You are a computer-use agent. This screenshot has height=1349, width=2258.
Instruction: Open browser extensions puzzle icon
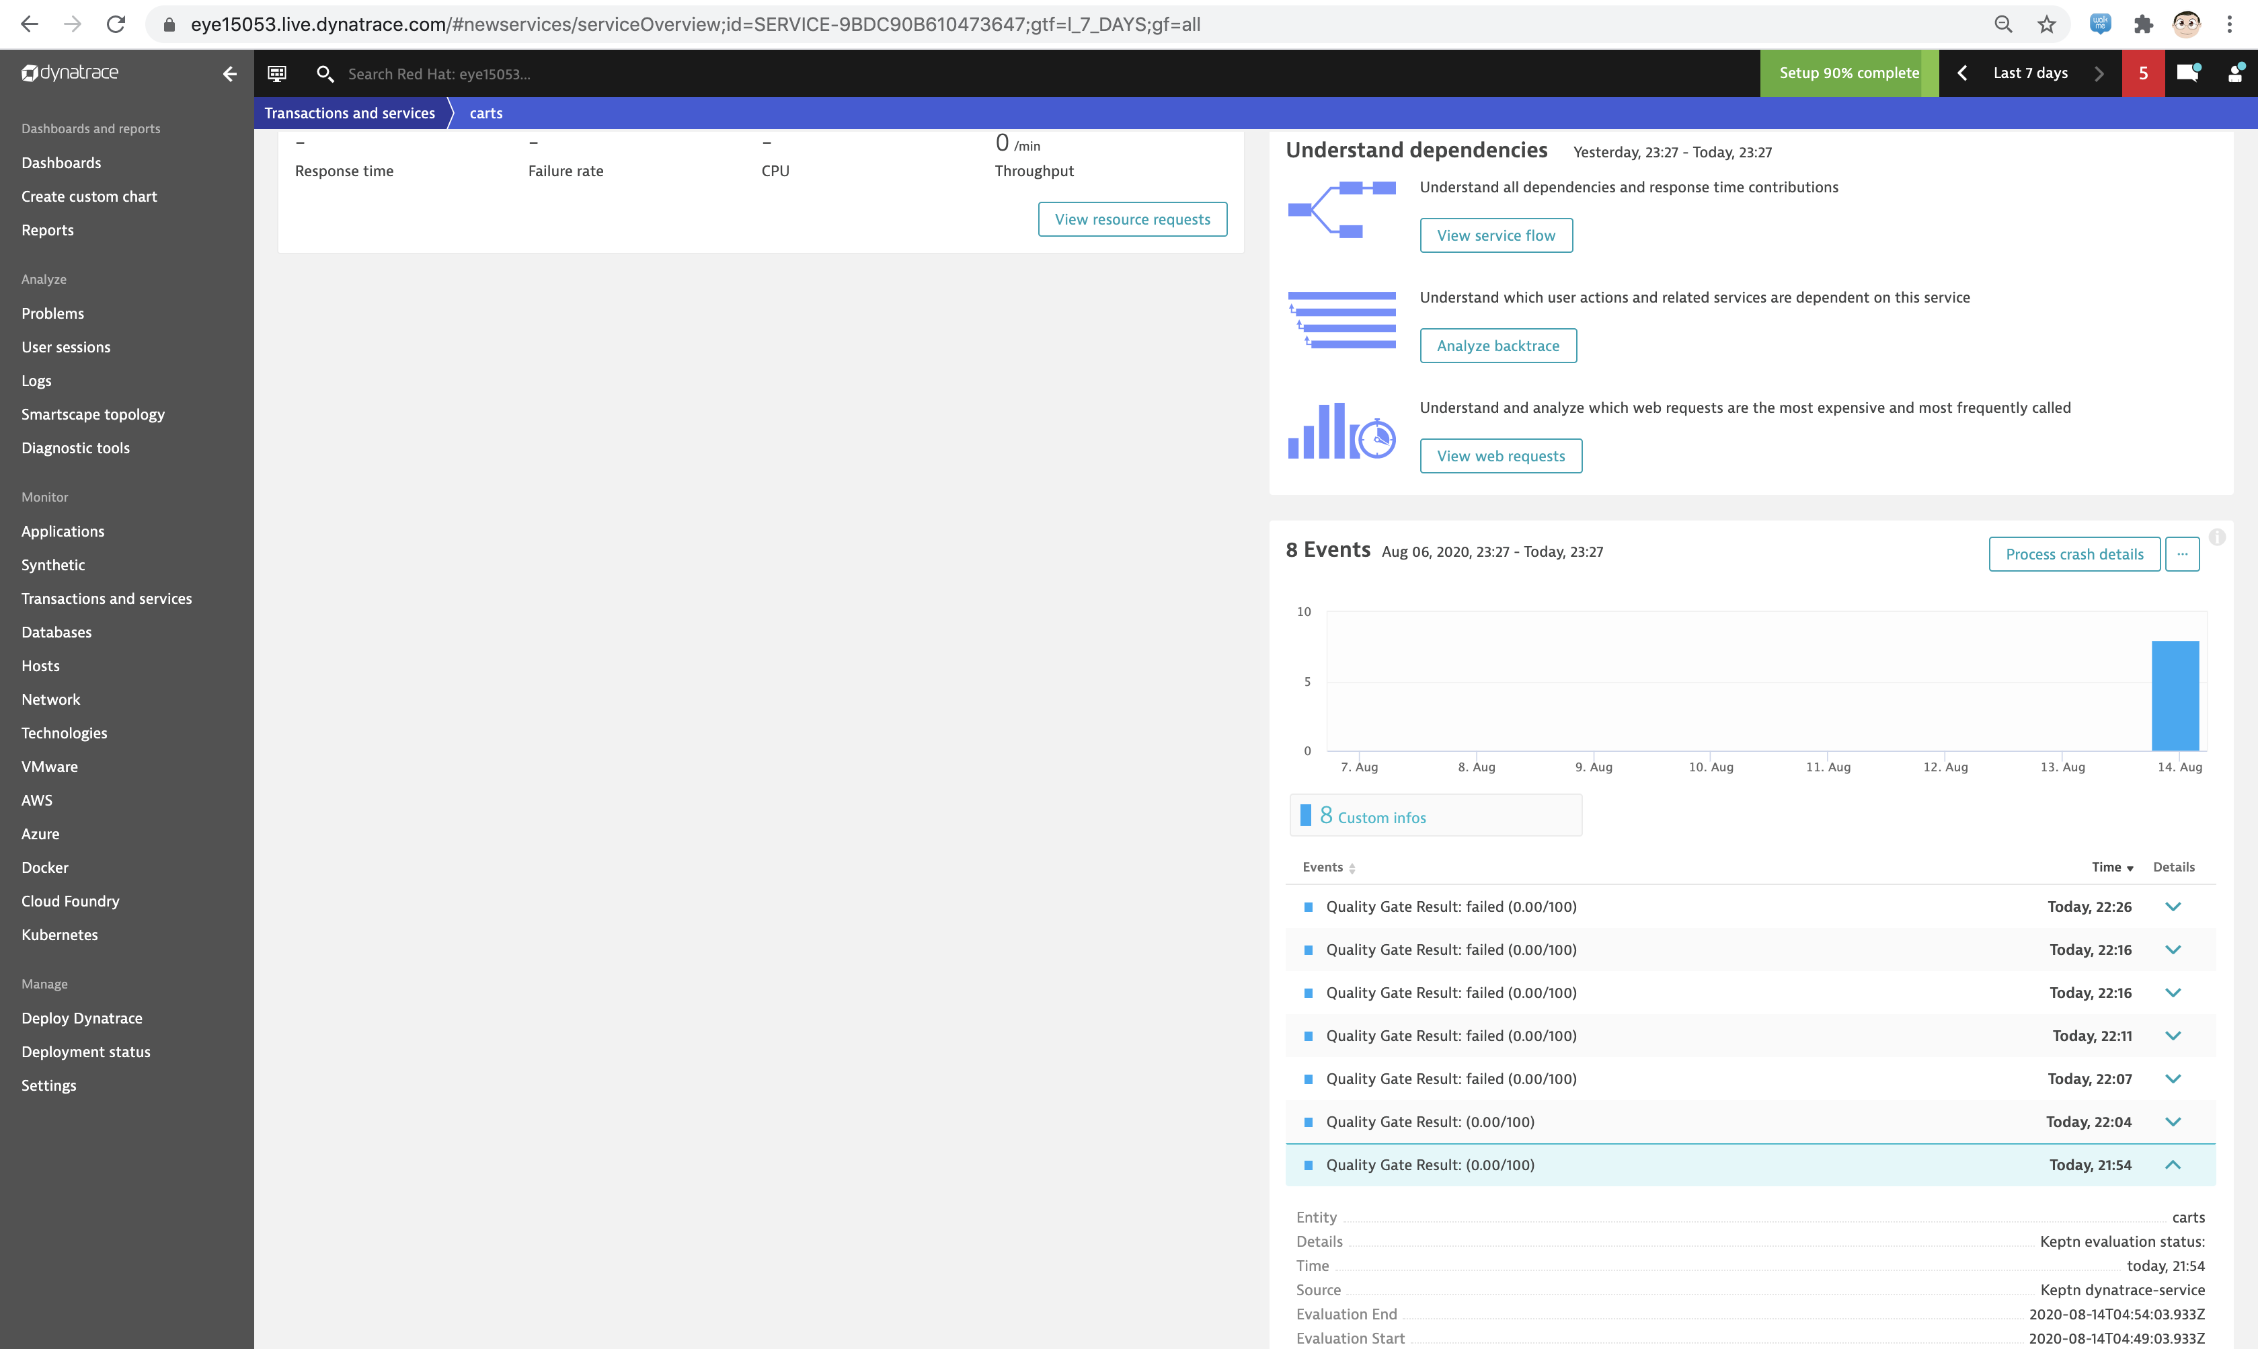(x=2144, y=24)
